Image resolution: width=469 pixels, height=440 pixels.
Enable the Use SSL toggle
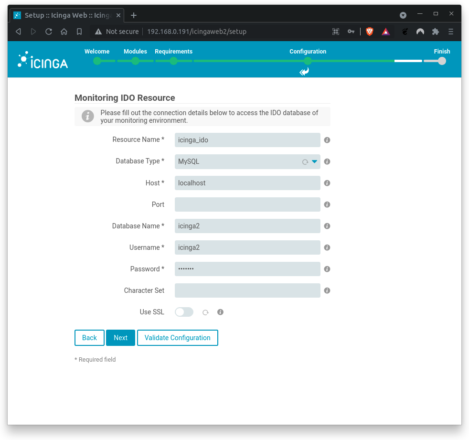[x=184, y=311]
